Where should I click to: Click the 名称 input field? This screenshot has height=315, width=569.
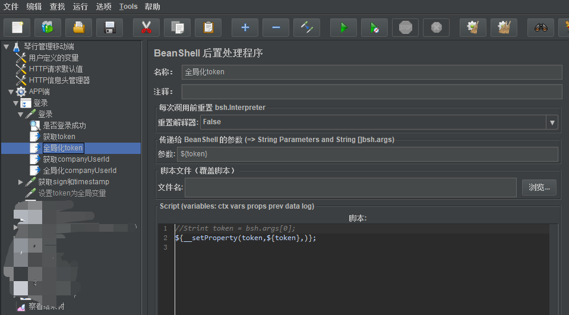(372, 72)
